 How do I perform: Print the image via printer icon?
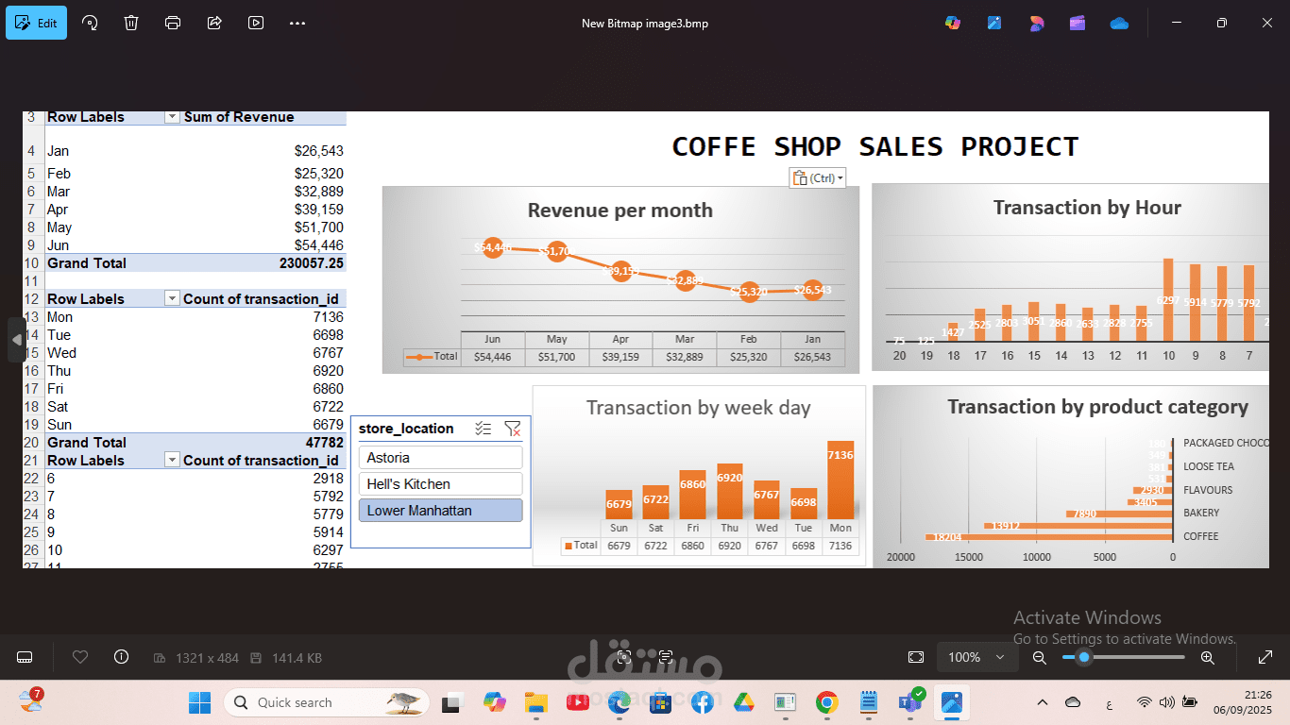(x=173, y=23)
